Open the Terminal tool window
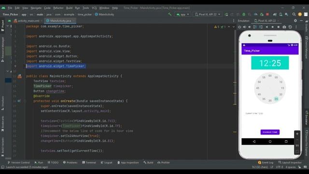The height and width of the screenshot is (174, 309). (89, 162)
